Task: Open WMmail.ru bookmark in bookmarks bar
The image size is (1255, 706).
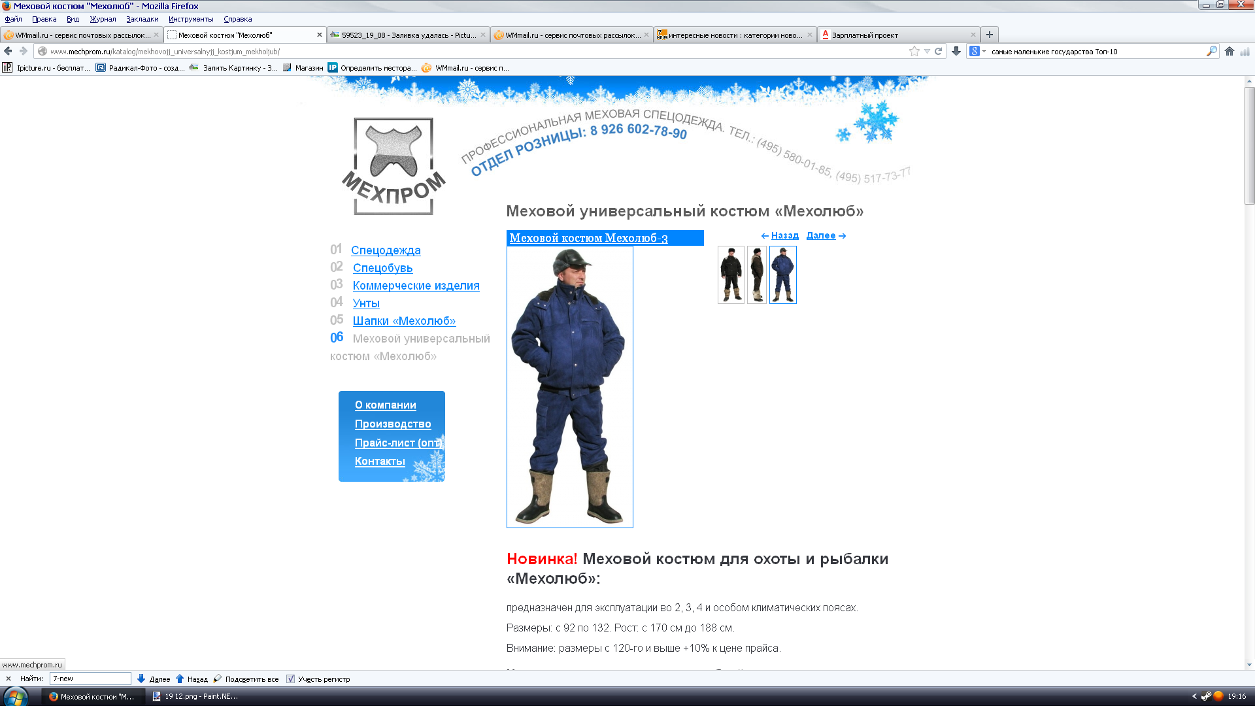Action: pos(465,67)
